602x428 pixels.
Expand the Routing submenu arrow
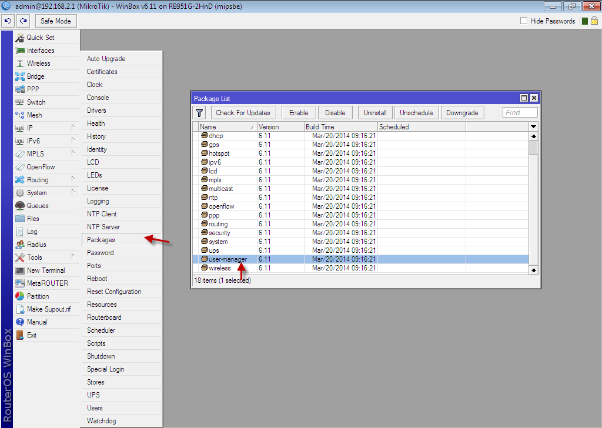pyautogui.click(x=73, y=179)
